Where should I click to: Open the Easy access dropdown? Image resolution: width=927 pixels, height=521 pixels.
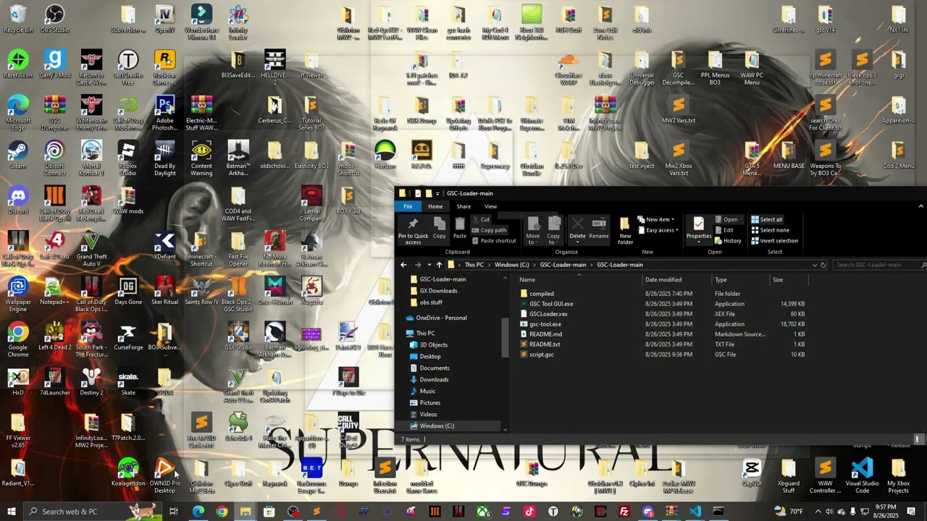click(657, 230)
